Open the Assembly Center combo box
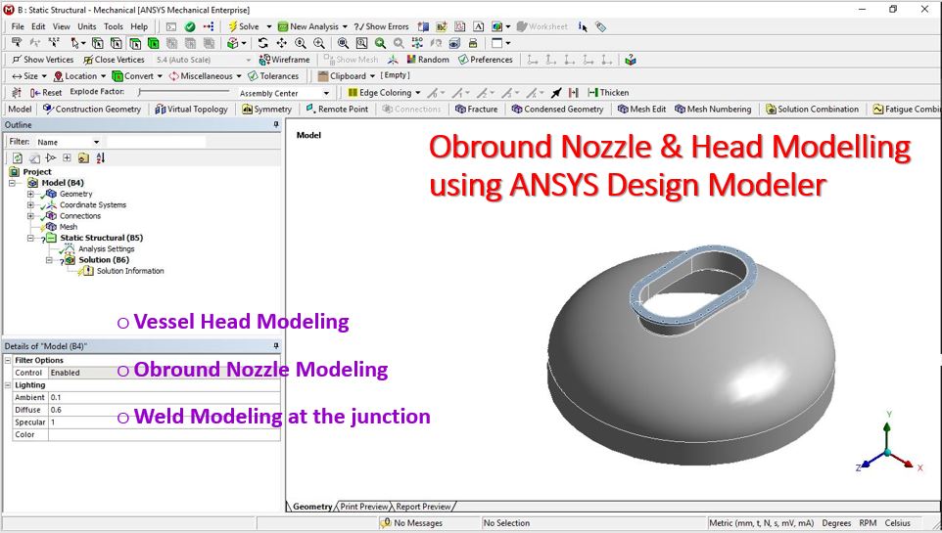This screenshot has width=942, height=533. (x=284, y=93)
